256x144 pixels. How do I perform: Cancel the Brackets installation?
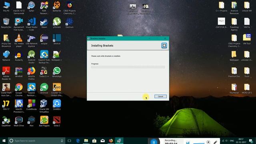pyautogui.click(x=160, y=96)
